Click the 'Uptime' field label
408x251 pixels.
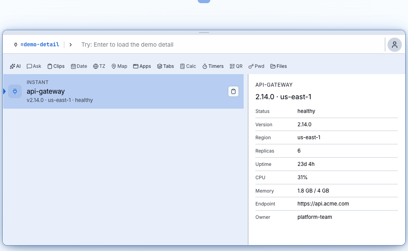pyautogui.click(x=263, y=164)
